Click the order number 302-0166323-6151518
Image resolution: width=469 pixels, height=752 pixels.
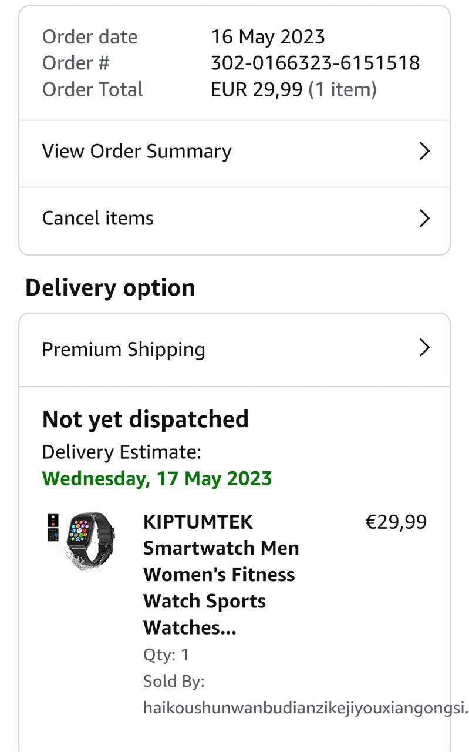point(315,63)
